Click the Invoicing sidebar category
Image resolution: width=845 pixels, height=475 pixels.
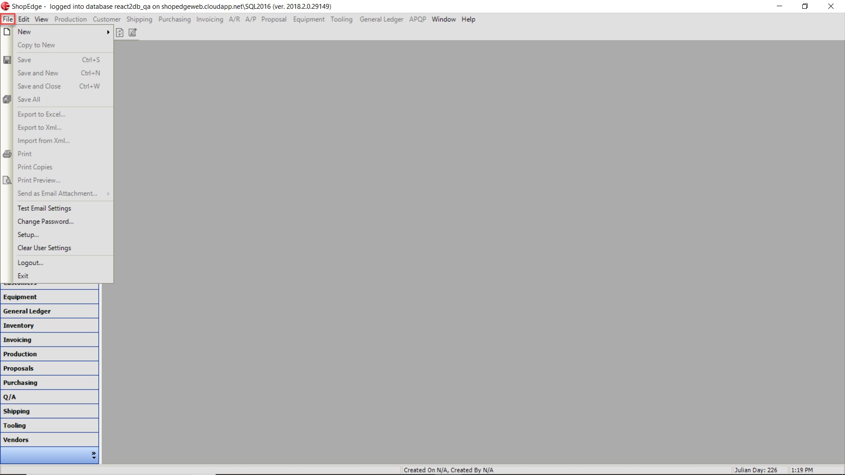click(49, 339)
